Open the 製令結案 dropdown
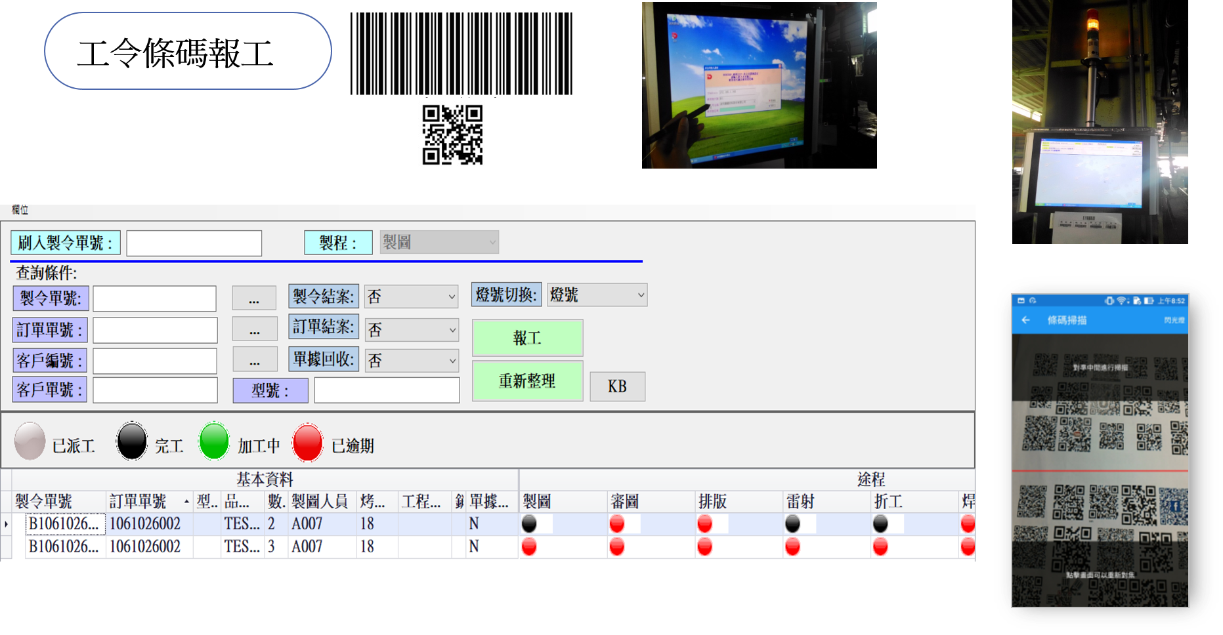Viewport: 1223px width, 635px height. coord(411,297)
